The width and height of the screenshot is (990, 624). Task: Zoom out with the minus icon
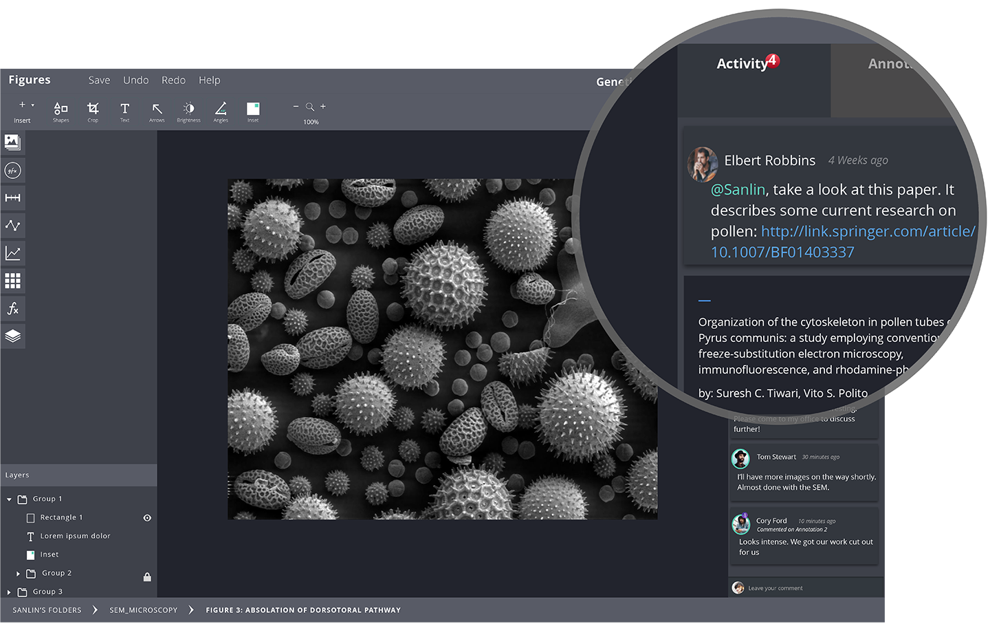pos(296,107)
